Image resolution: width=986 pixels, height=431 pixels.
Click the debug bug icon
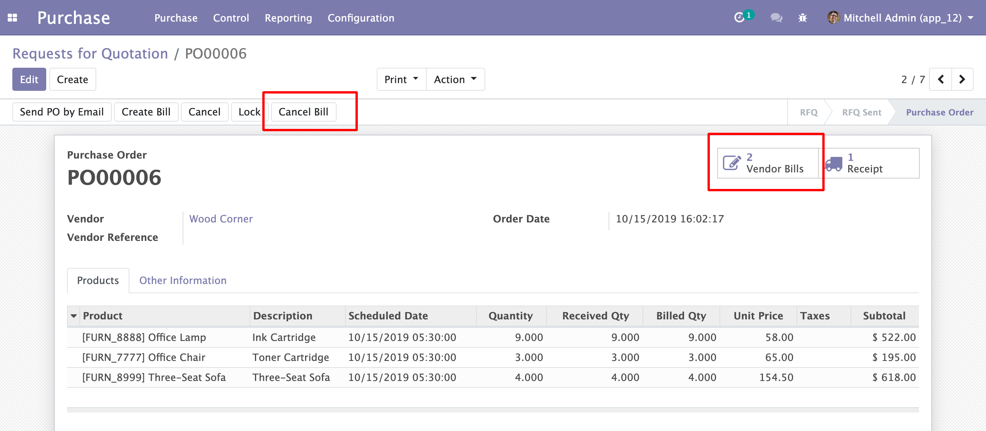[803, 18]
